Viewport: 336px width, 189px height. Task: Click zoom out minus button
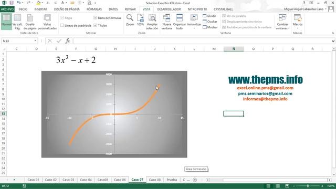coord(294,186)
